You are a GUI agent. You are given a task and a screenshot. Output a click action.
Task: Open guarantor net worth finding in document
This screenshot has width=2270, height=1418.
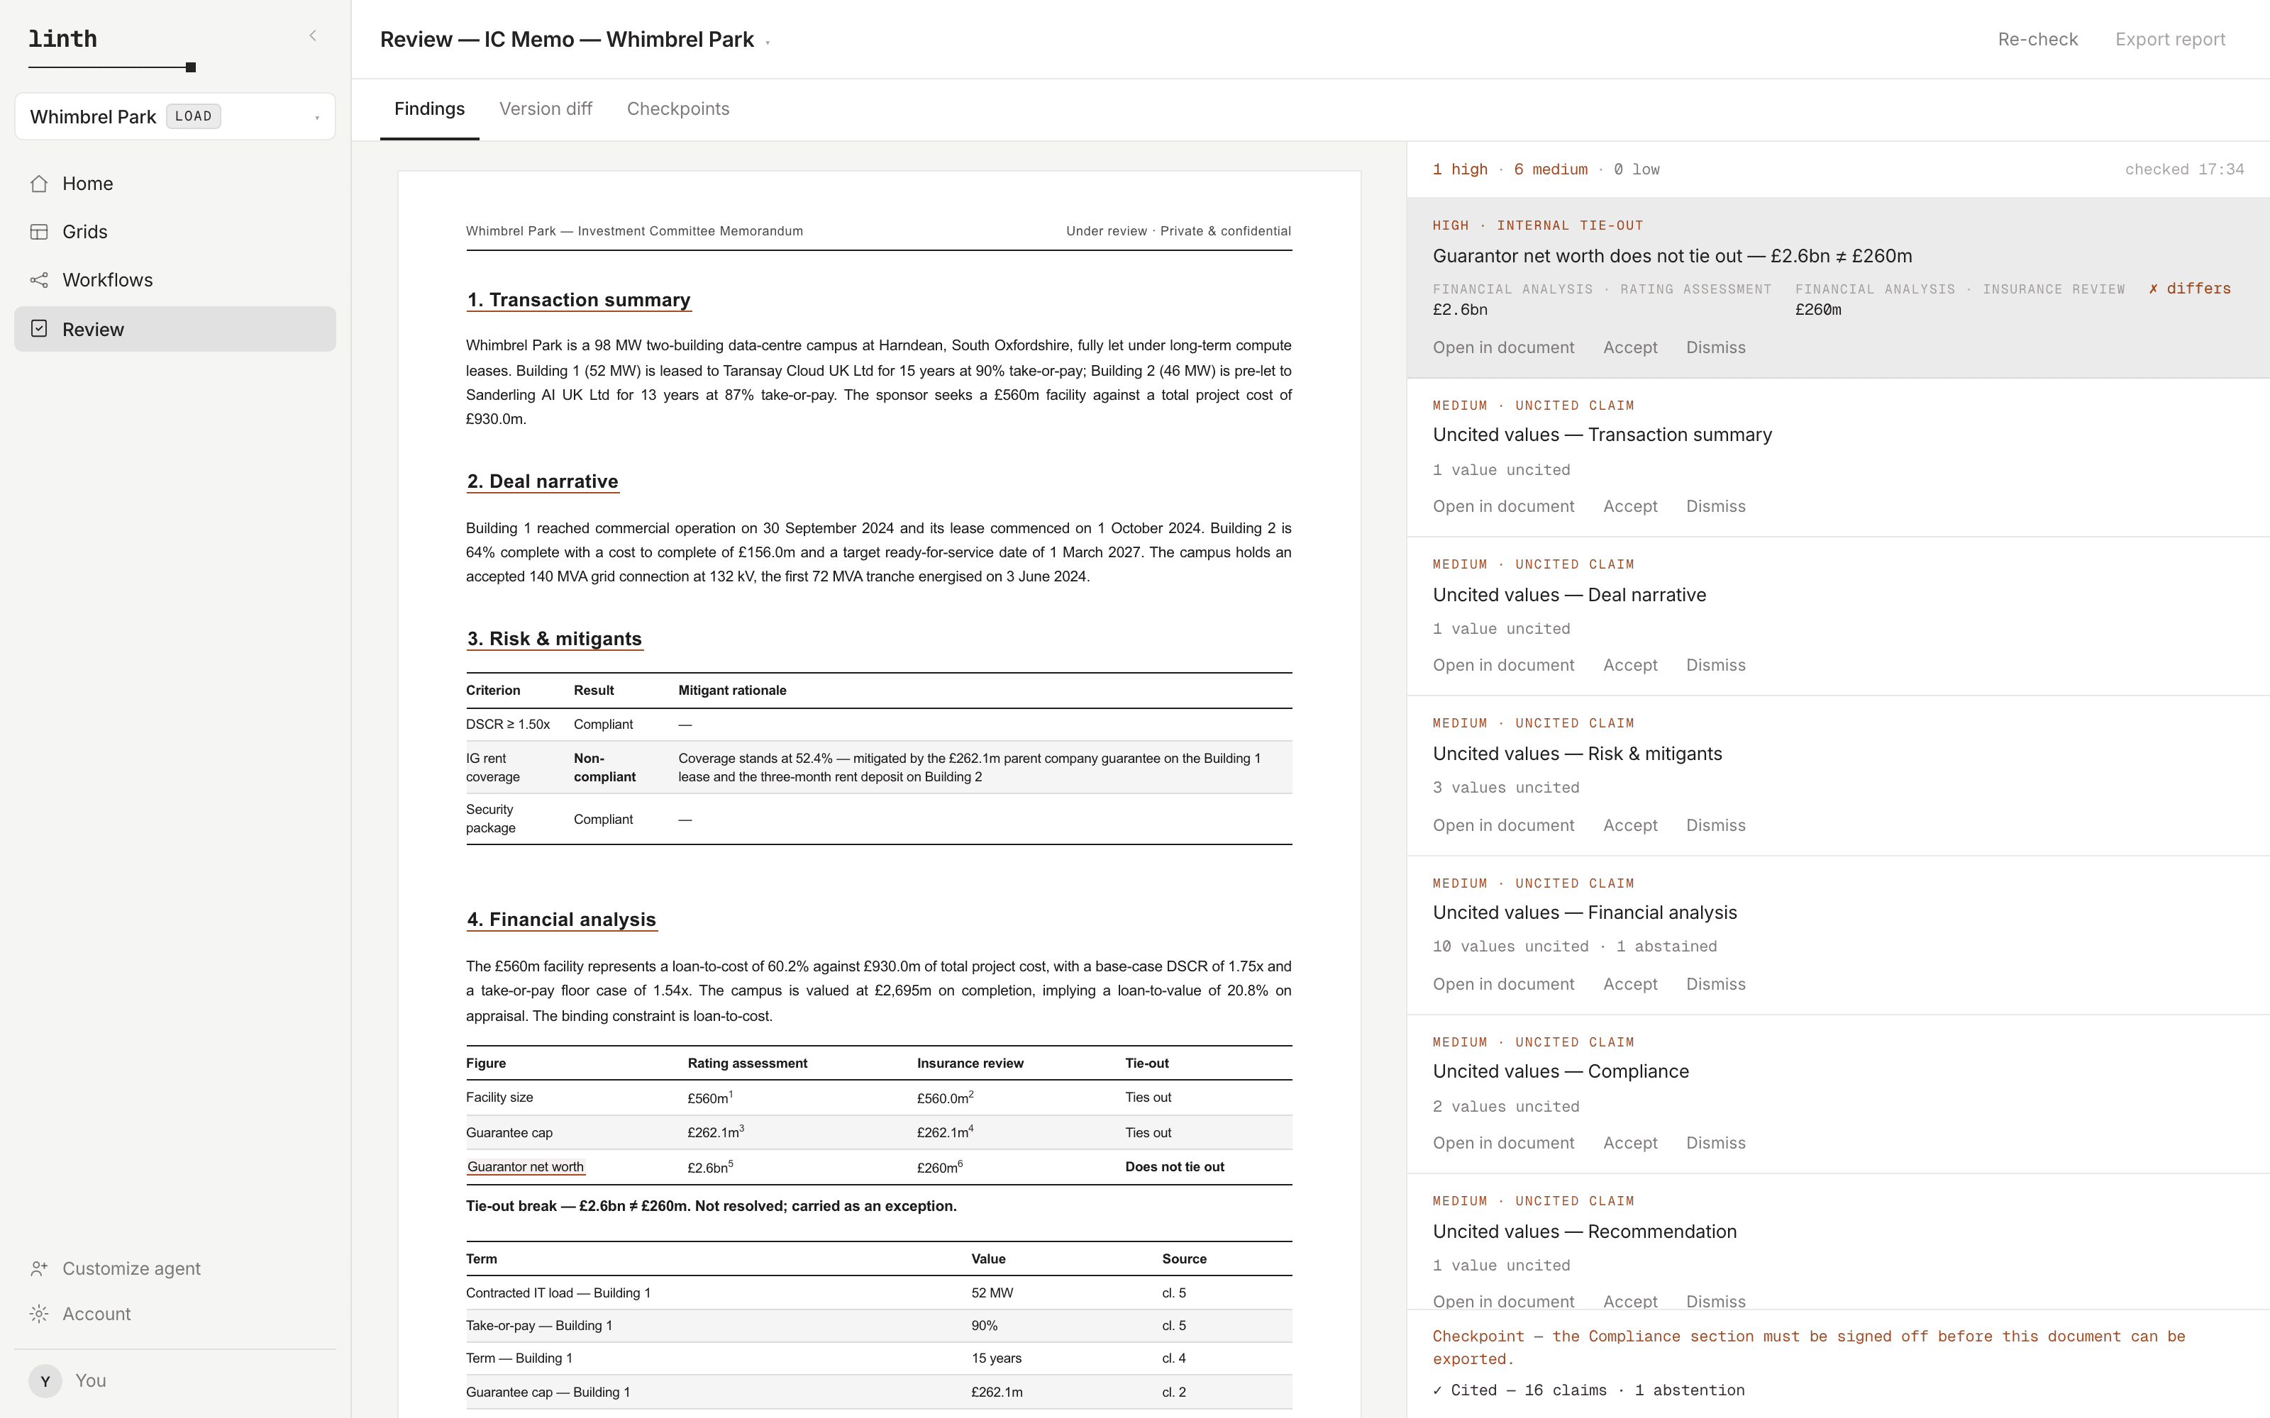coord(1502,347)
